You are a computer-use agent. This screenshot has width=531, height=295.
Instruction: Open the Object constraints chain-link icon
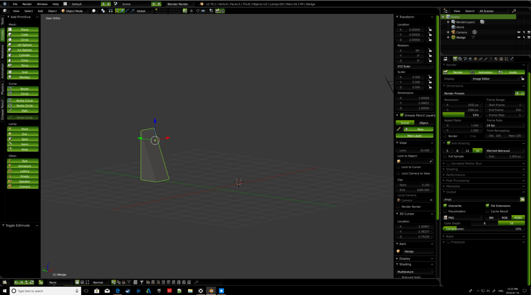point(481,59)
